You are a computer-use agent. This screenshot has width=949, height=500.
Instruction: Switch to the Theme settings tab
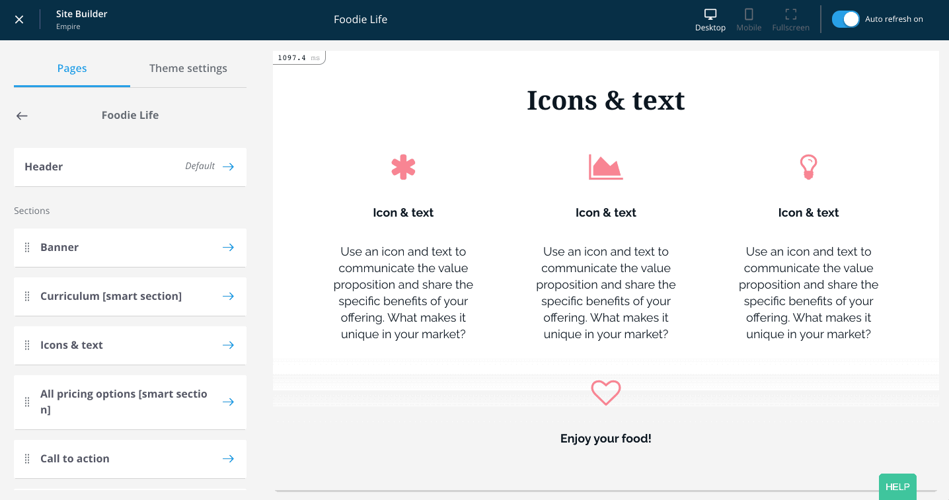[188, 68]
